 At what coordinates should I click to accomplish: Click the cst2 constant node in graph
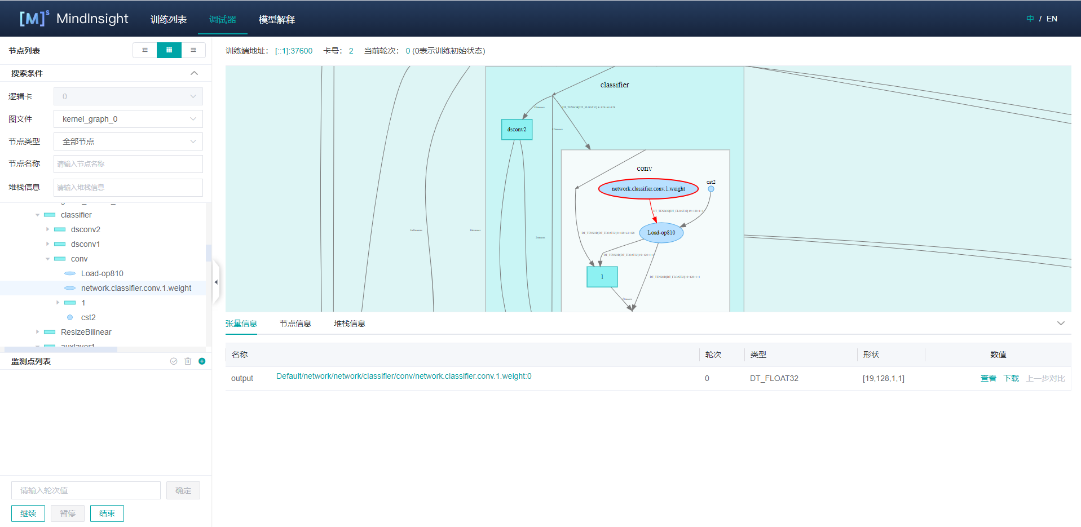click(711, 189)
